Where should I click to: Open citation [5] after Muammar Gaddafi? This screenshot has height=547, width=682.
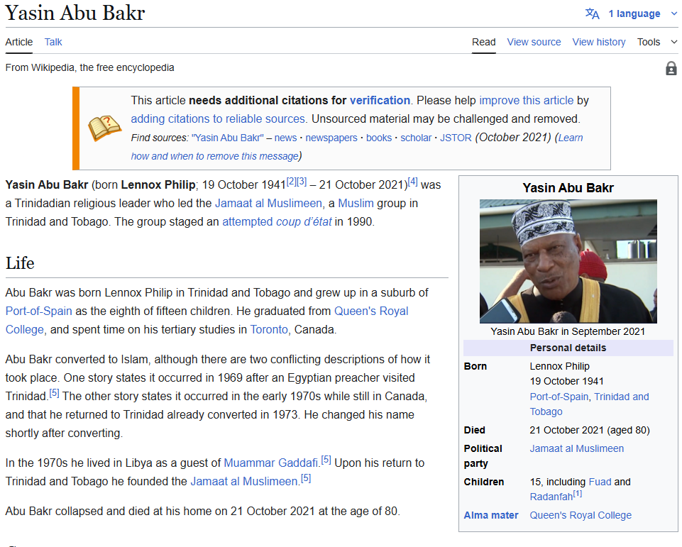pos(326,460)
